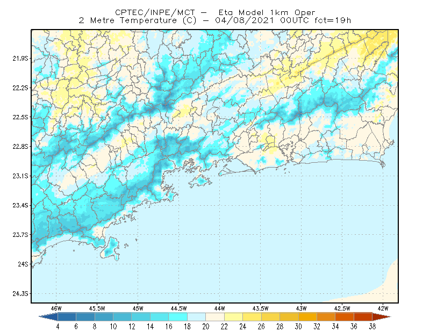Click the 16–18 degree cyan swatch
This screenshot has height=332, width=430.
point(178,317)
